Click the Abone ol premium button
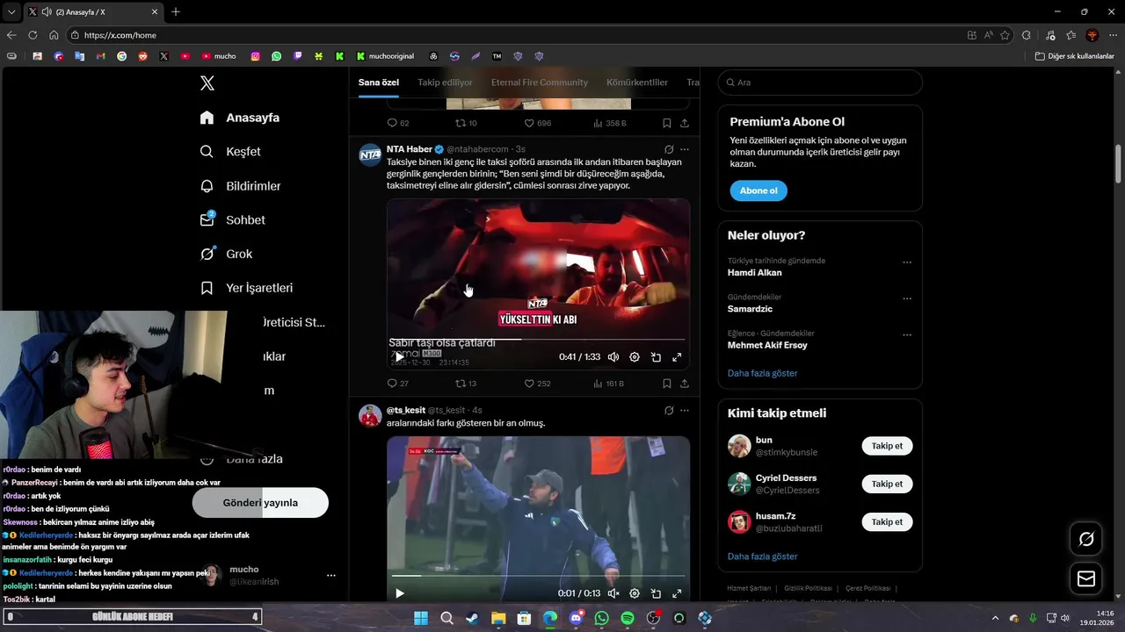This screenshot has height=632, width=1125. [758, 190]
